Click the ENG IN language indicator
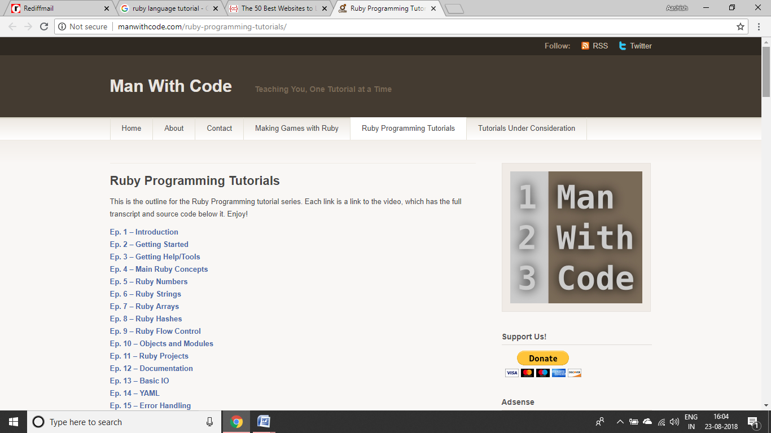This screenshot has width=771, height=433. click(x=691, y=422)
